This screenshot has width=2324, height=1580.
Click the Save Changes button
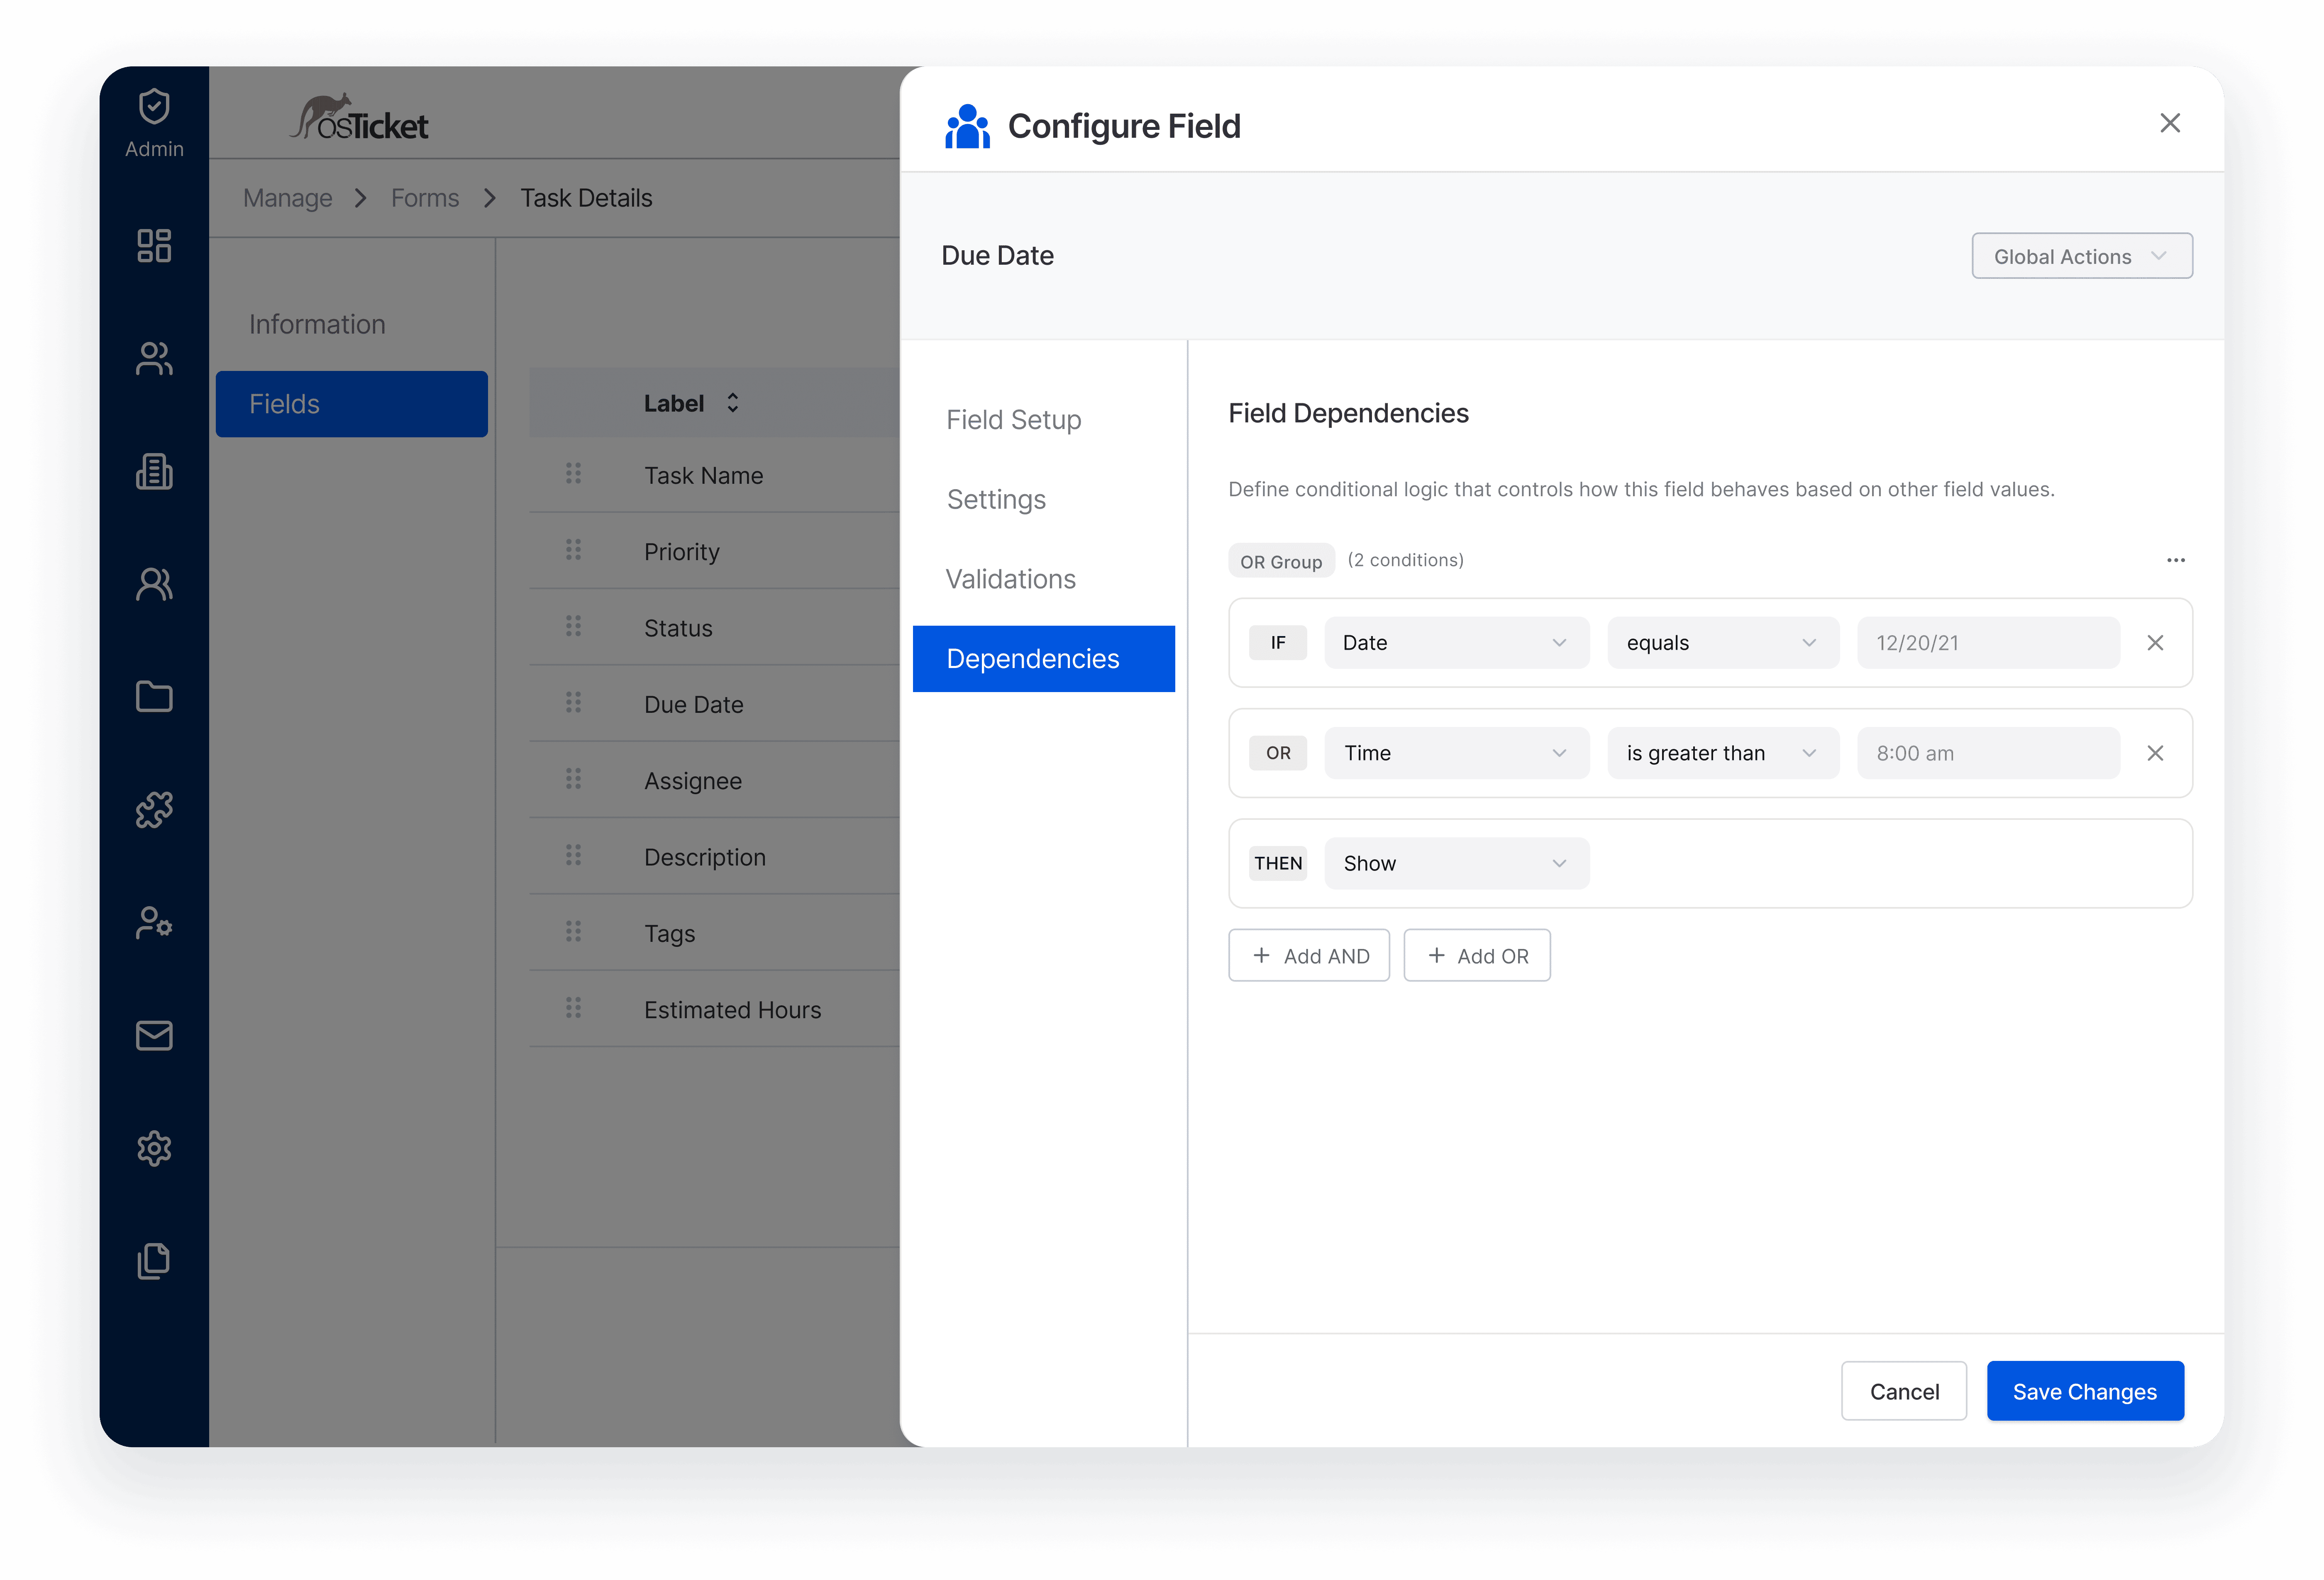click(2084, 1391)
